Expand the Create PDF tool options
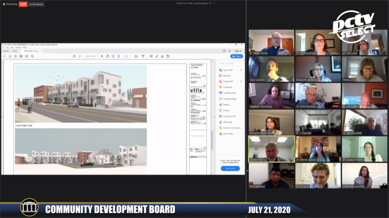389x218 pixels. (x=241, y=81)
